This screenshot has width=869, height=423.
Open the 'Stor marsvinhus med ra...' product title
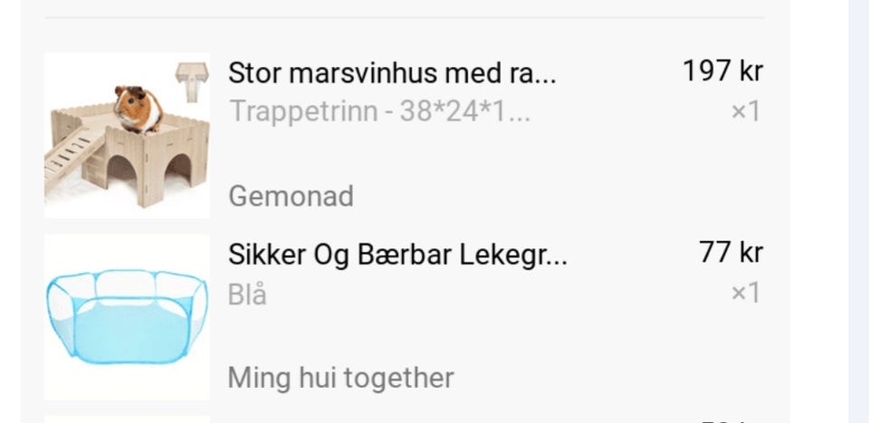tap(392, 72)
